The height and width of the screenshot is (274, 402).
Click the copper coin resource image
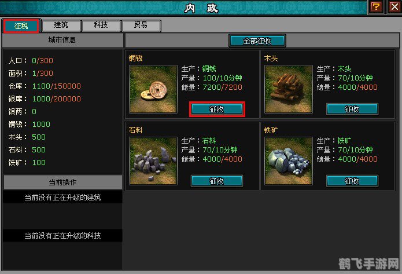[x=153, y=89]
